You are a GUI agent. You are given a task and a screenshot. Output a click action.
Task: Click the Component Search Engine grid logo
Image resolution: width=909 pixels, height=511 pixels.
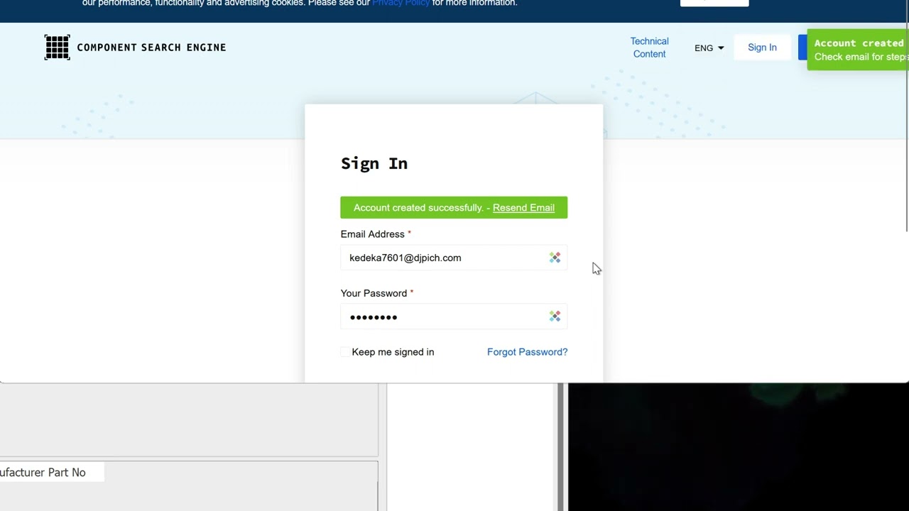(58, 48)
